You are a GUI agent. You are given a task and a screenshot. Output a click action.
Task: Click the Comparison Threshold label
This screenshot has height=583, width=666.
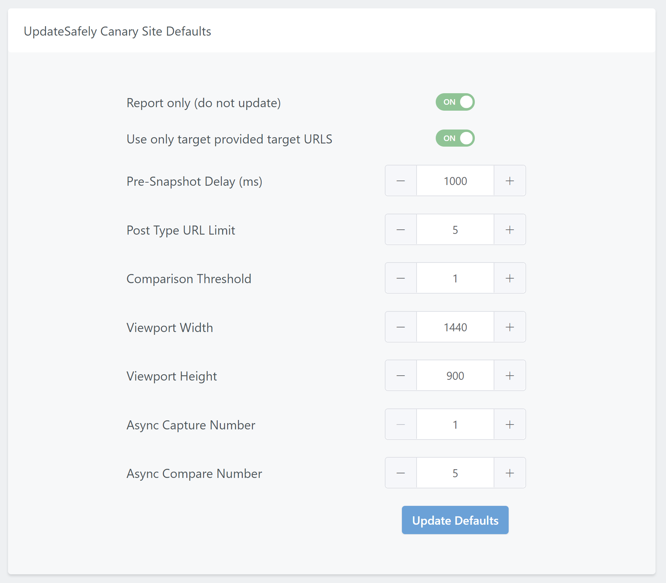(x=189, y=279)
